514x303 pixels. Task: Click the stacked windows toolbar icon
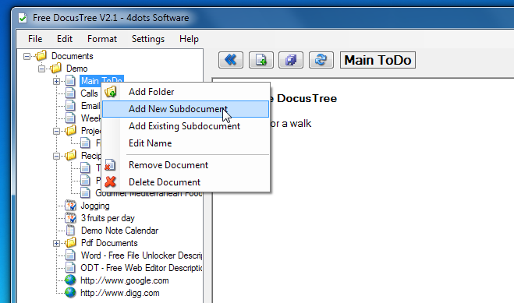tap(291, 60)
